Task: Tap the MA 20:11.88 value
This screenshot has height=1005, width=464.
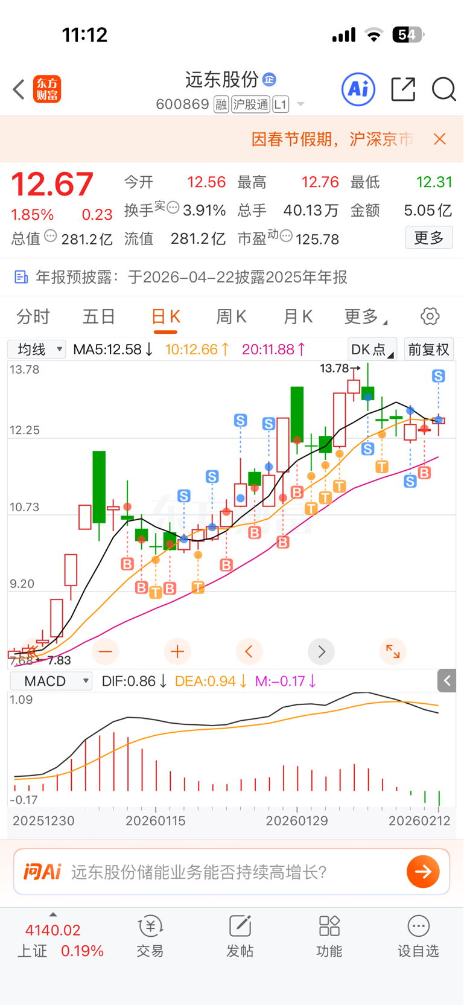Action: pyautogui.click(x=273, y=349)
